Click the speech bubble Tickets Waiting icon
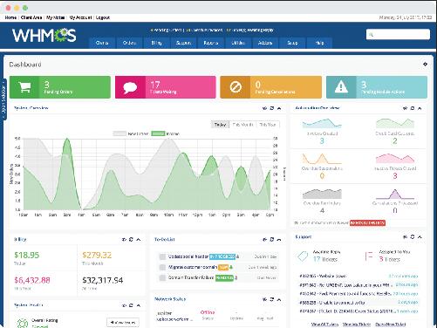Viewport: 437px width, 328px height. (130, 87)
